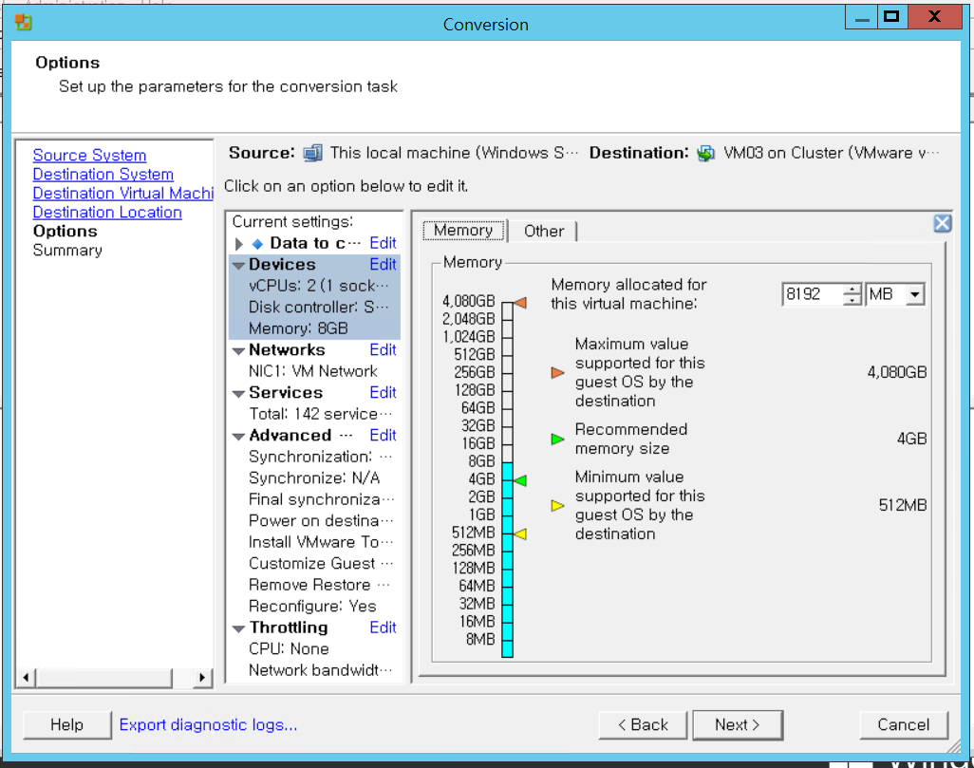974x768 pixels.
Task: Select the Memory: 8GB setting row
Action: coord(315,328)
